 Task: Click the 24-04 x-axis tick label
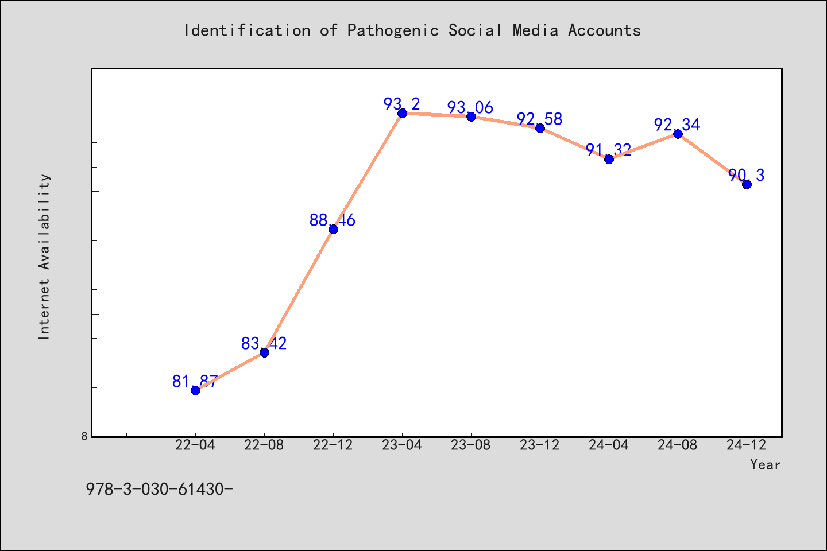point(609,445)
